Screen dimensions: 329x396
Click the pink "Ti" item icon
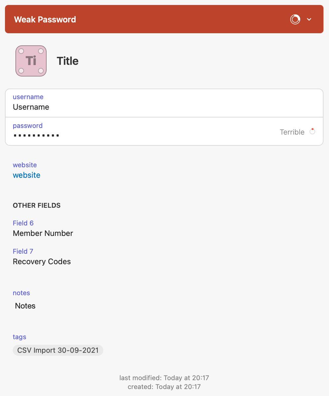pyautogui.click(x=31, y=61)
